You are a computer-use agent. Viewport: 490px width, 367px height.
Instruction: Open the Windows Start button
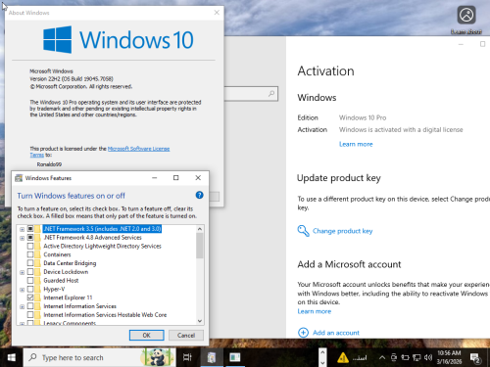click(12, 357)
